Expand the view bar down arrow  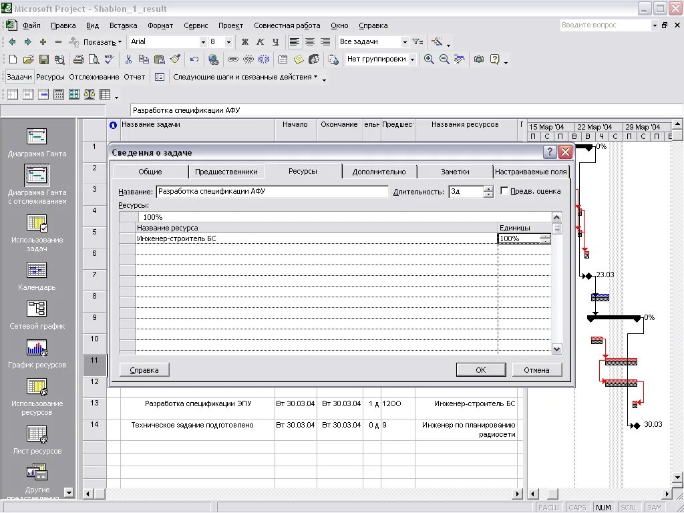69,492
